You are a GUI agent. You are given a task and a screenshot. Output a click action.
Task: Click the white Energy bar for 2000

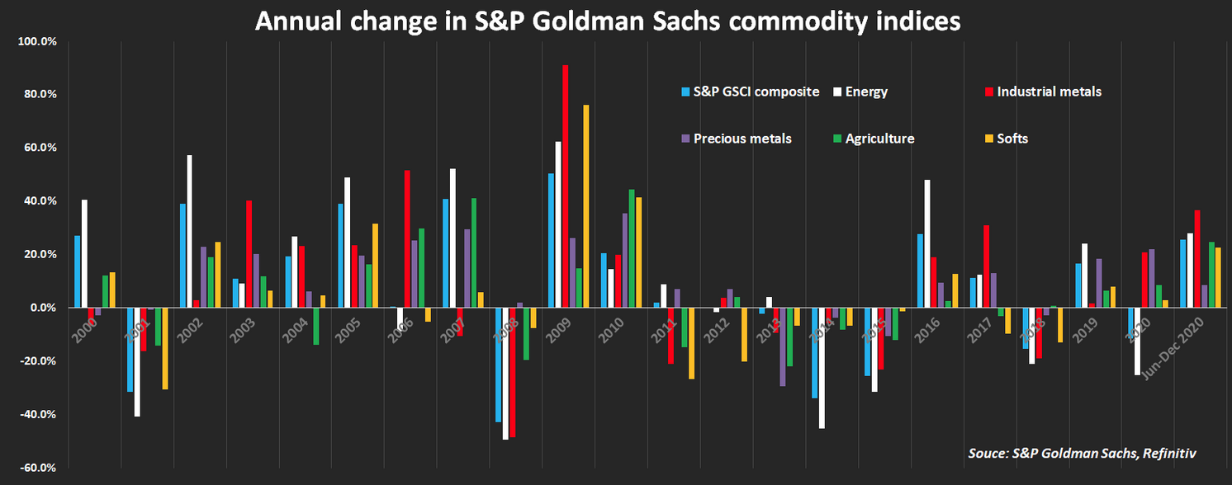click(84, 253)
